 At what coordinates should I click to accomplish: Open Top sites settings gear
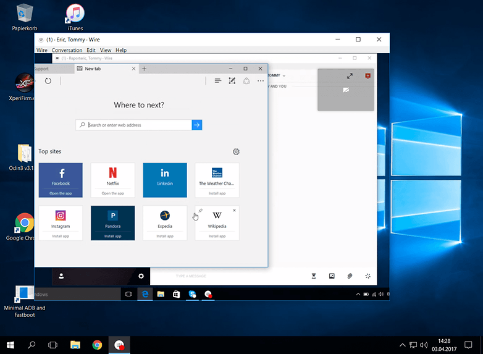coord(236,151)
